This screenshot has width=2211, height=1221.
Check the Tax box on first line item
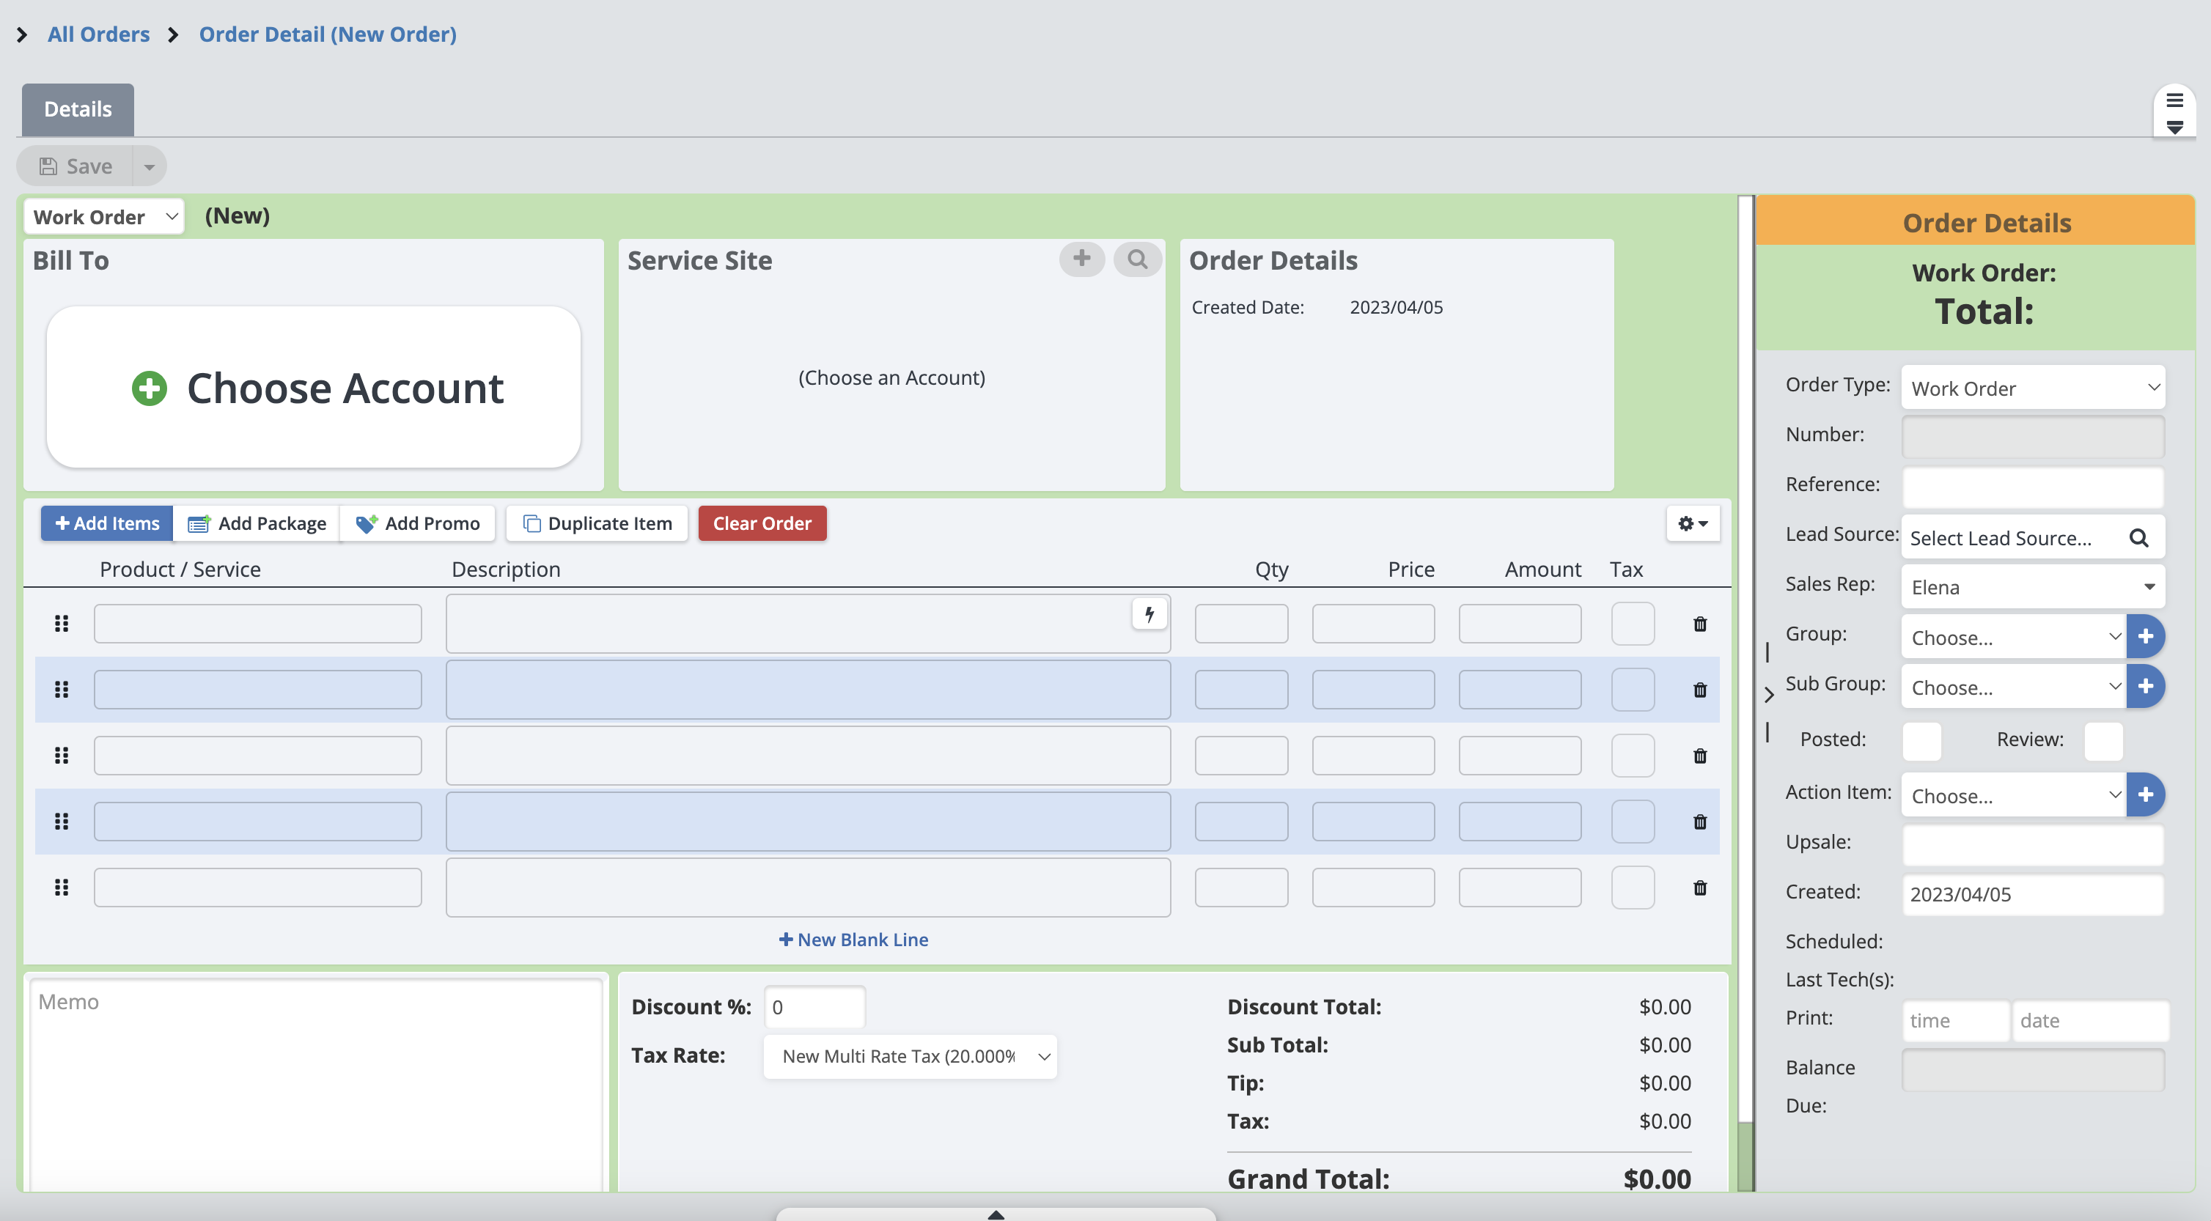pos(1633,624)
